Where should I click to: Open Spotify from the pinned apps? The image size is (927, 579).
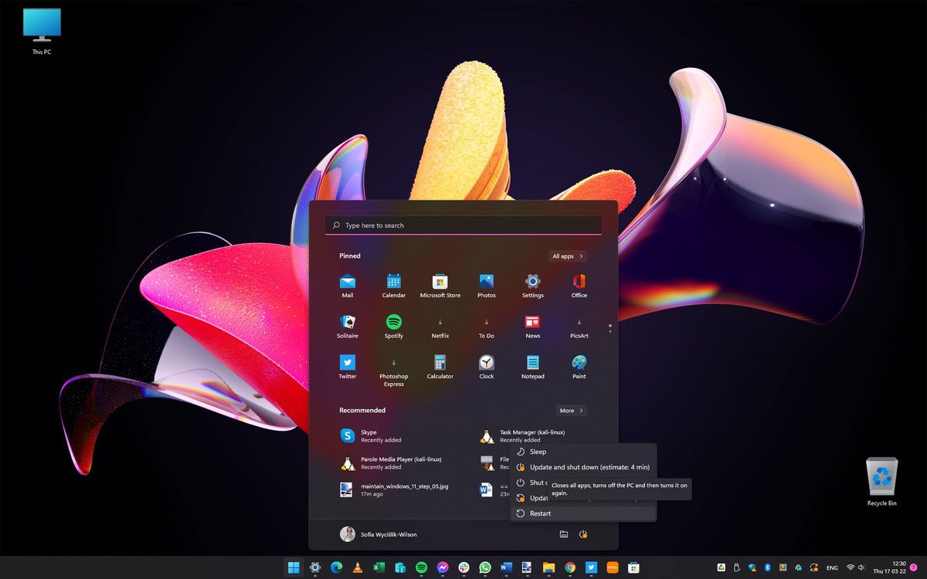point(393,323)
